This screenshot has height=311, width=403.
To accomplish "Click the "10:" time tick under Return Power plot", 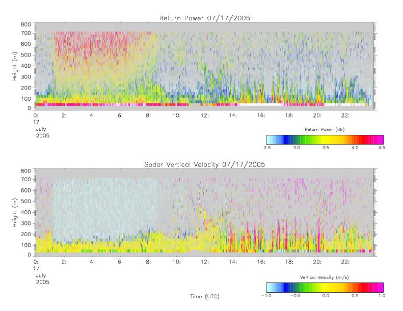I will point(177,116).
